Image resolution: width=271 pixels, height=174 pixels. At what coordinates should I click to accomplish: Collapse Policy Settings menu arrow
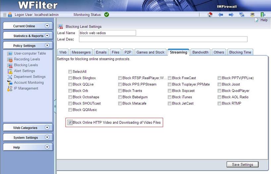(x=47, y=45)
